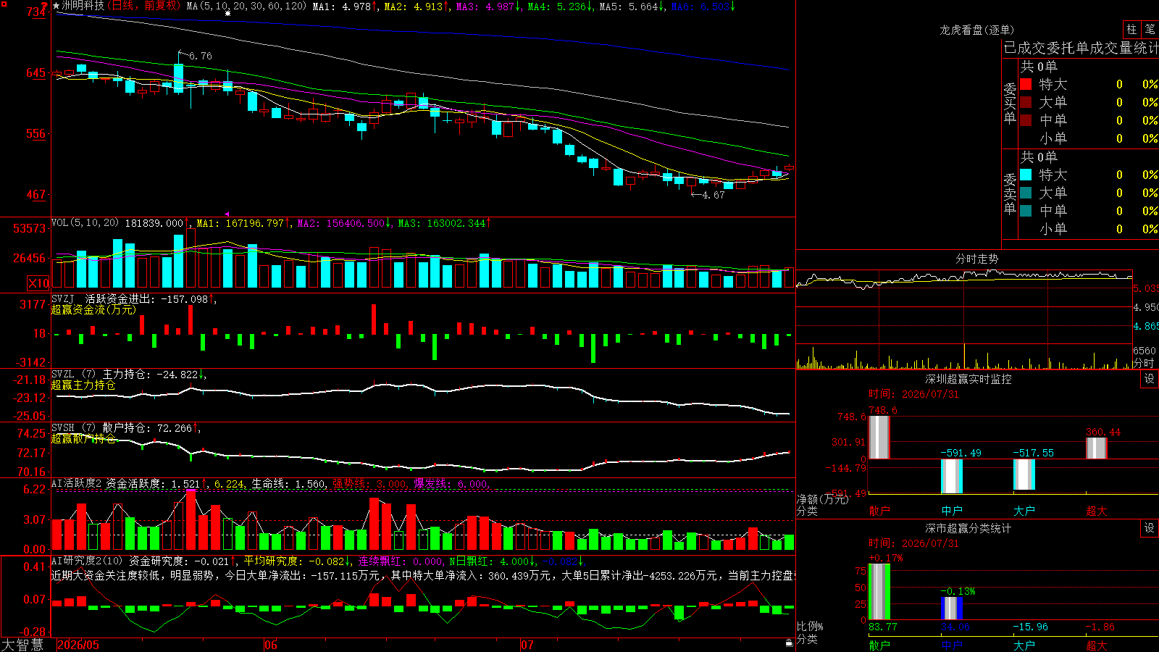Click the AI研究度2(10) 资金研究度 label

[x=143, y=561]
